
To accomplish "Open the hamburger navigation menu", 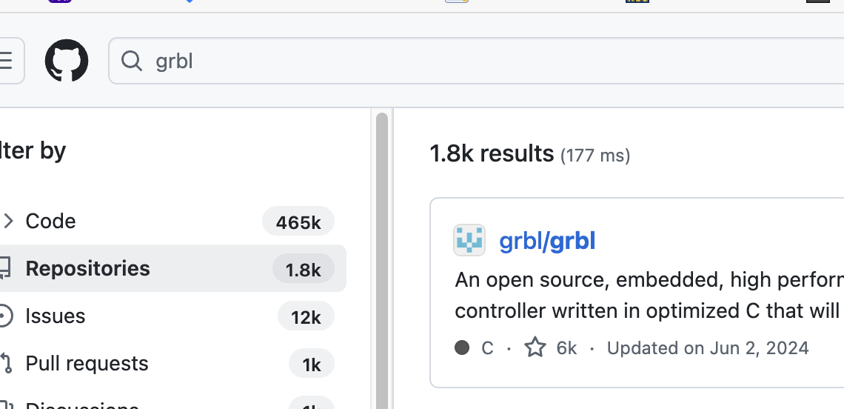I will point(7,61).
